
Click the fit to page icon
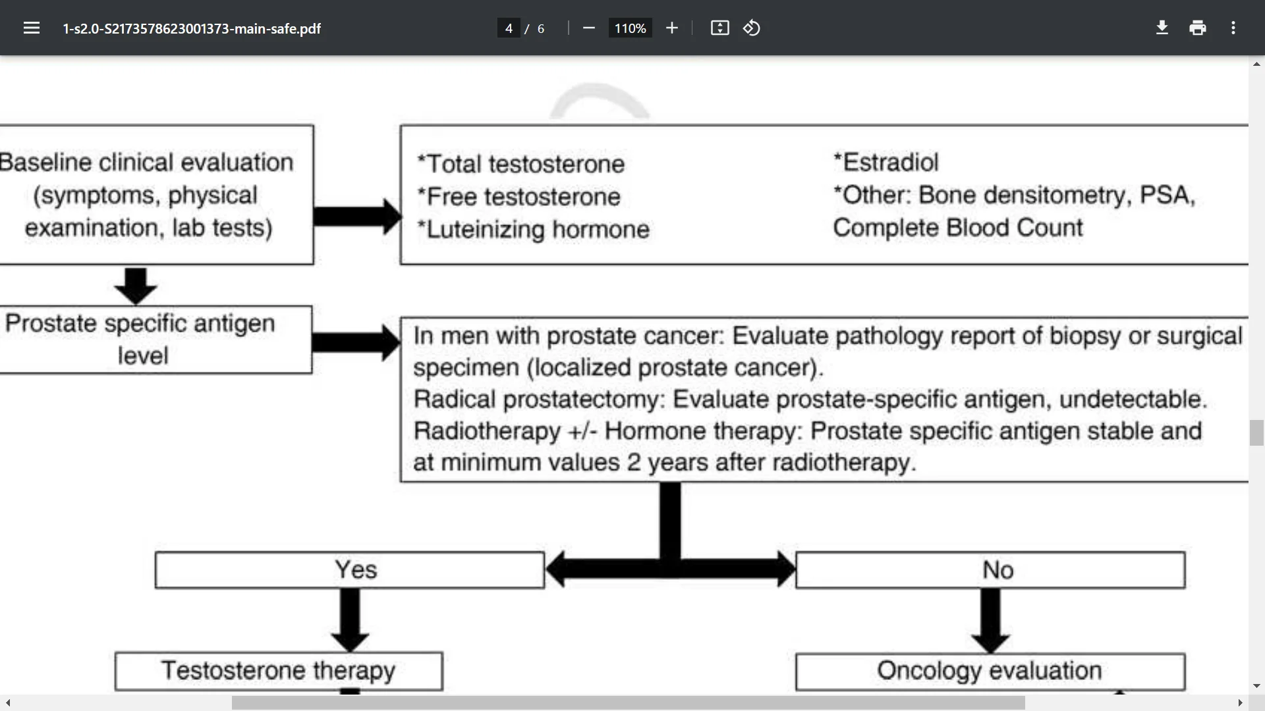[719, 28]
